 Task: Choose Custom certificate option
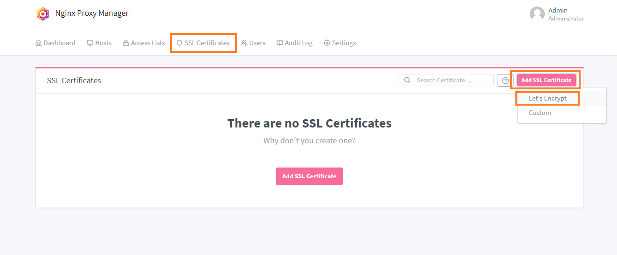562,113
